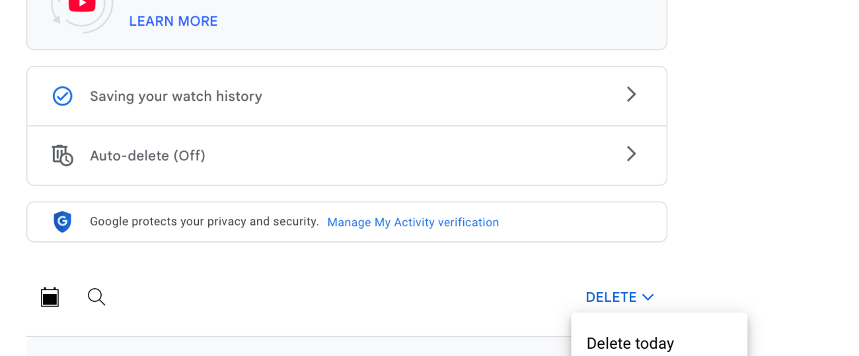Click the DELETE dropdown arrow
The width and height of the screenshot is (859, 356).
(x=648, y=297)
